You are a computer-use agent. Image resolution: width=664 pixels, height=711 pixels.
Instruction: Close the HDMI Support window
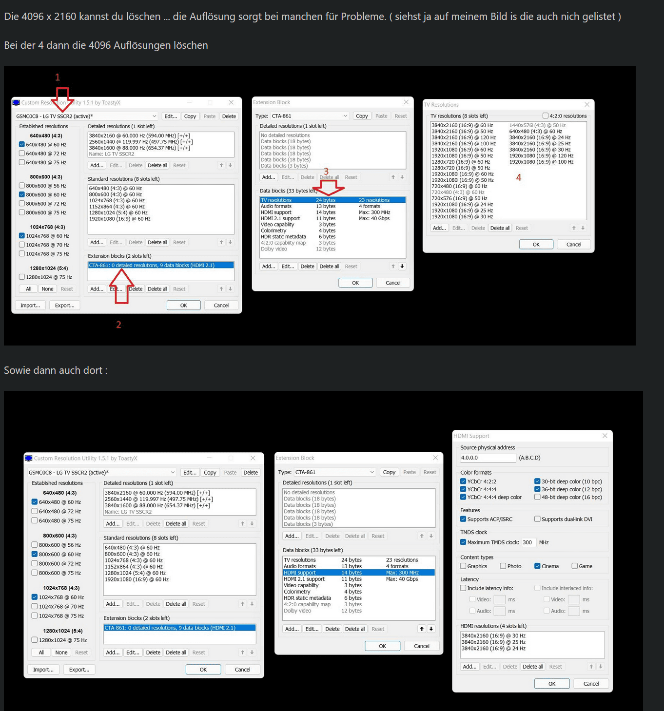coord(605,436)
